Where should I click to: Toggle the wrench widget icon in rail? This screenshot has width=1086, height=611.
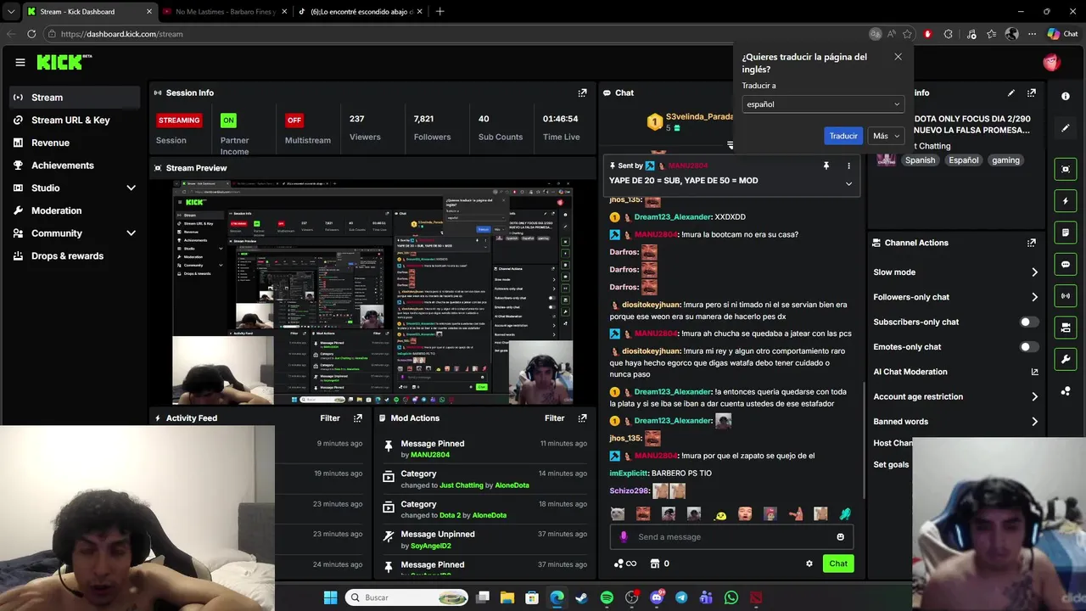1066,359
